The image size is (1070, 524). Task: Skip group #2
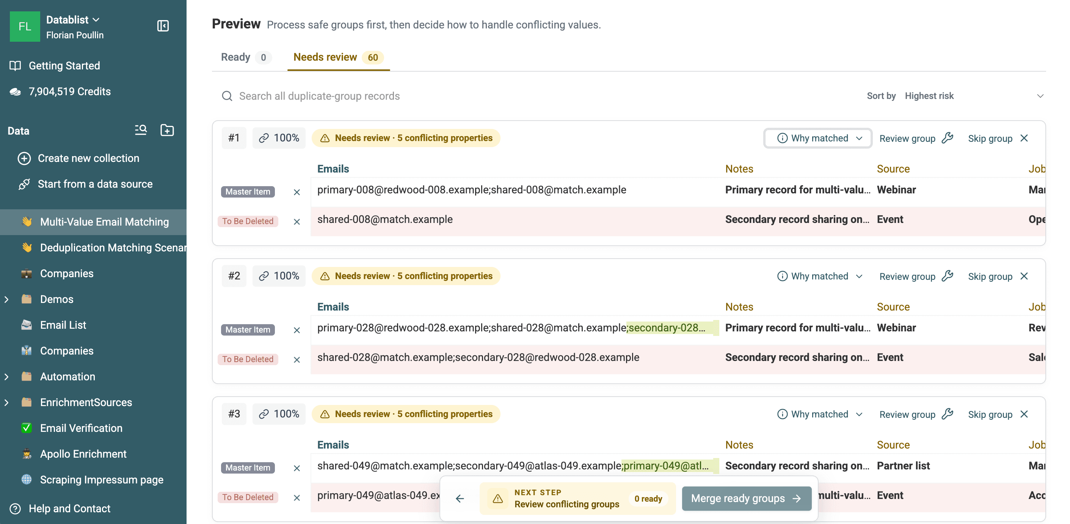coord(998,276)
